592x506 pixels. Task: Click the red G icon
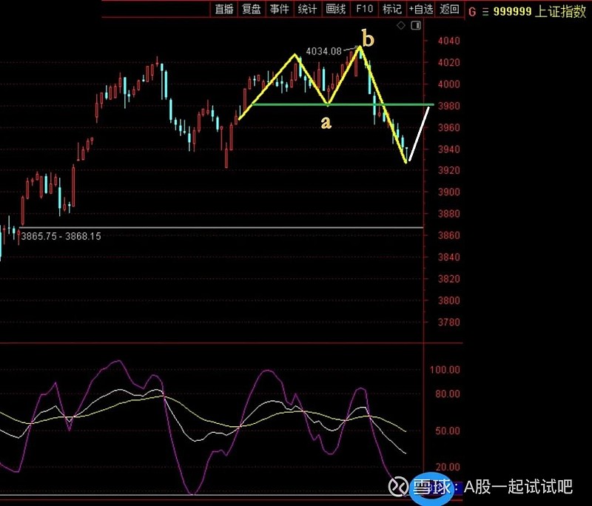pyautogui.click(x=472, y=12)
